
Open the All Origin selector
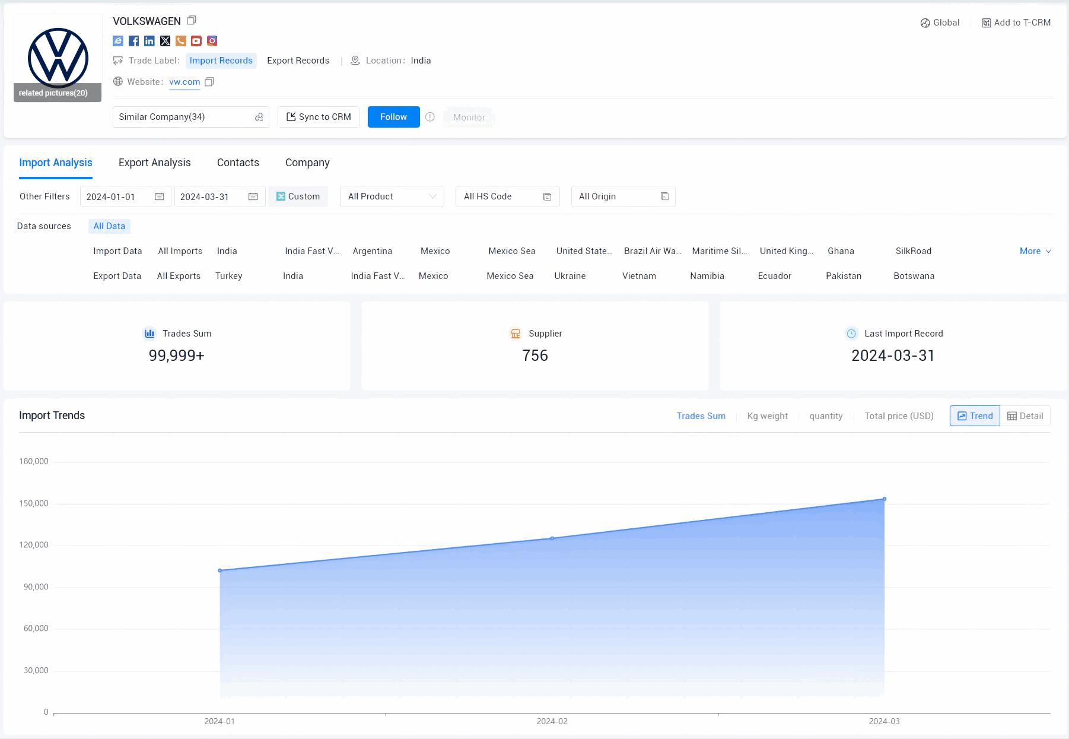click(623, 196)
